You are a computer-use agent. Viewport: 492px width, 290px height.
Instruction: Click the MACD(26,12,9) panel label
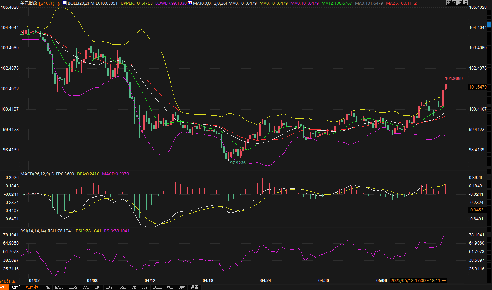35,174
